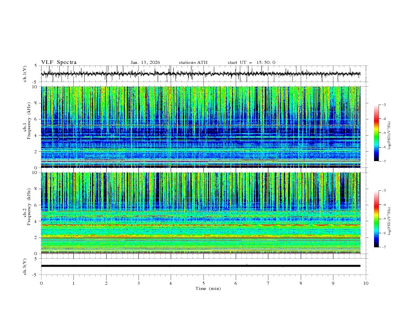
Task: Click the "3" tick on the time axis
Action: tap(138, 283)
